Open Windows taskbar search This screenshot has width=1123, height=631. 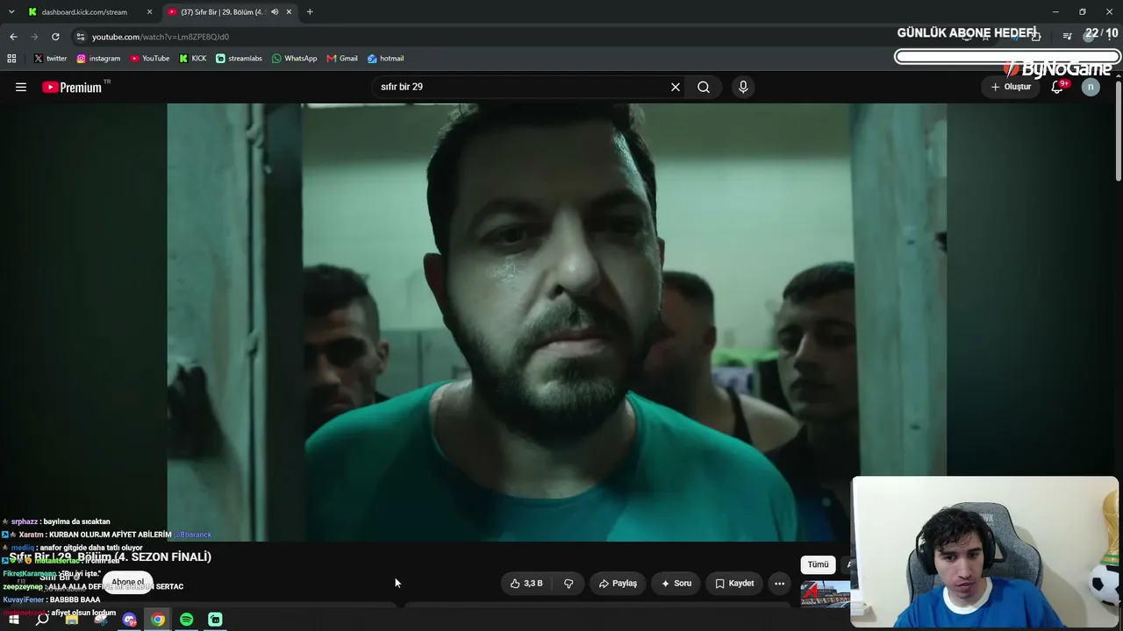pos(42,620)
